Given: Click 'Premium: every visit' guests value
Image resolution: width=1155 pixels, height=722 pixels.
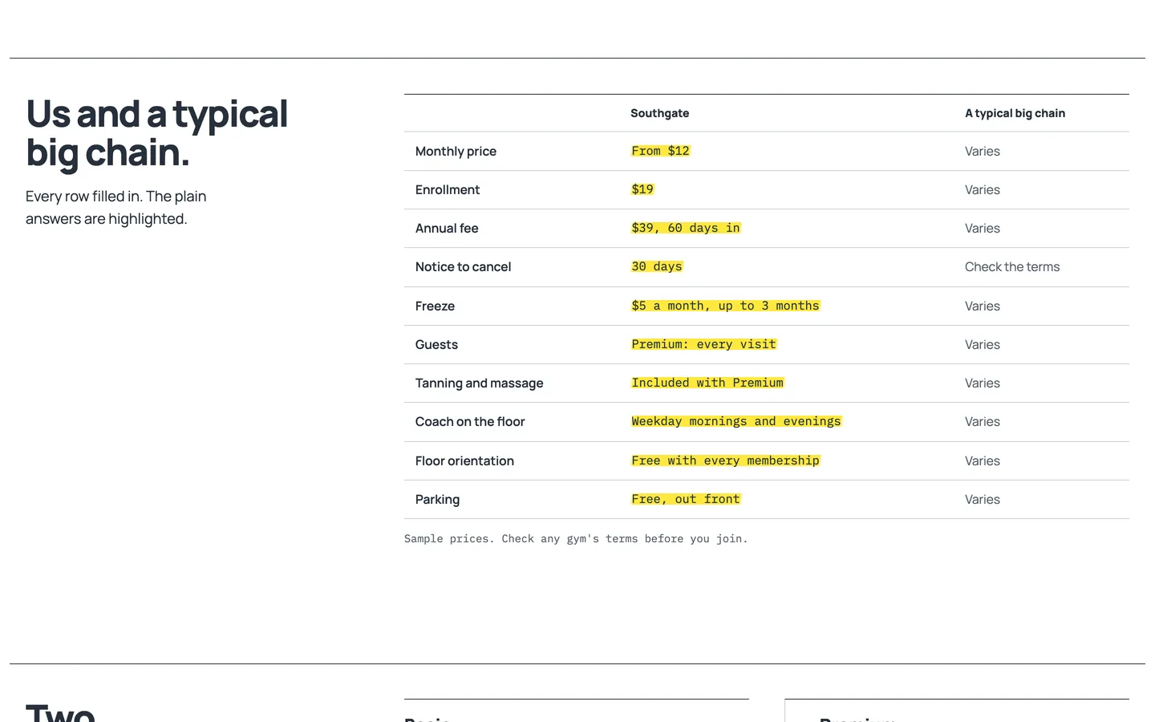Looking at the screenshot, I should tap(703, 344).
